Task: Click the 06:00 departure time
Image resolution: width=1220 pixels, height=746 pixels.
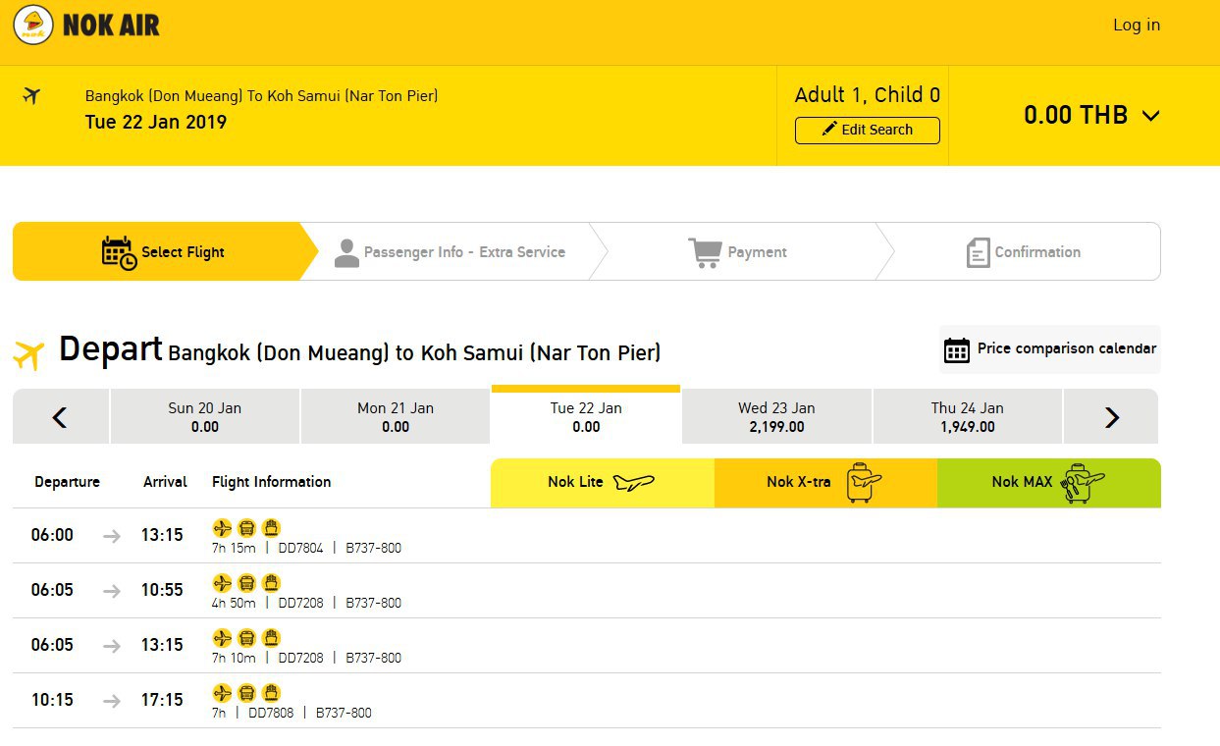Action: click(52, 535)
